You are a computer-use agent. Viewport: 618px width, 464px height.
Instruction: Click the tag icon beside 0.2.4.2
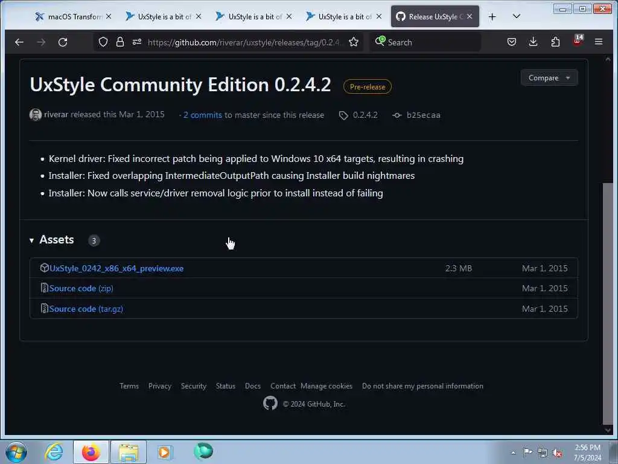coord(343,115)
